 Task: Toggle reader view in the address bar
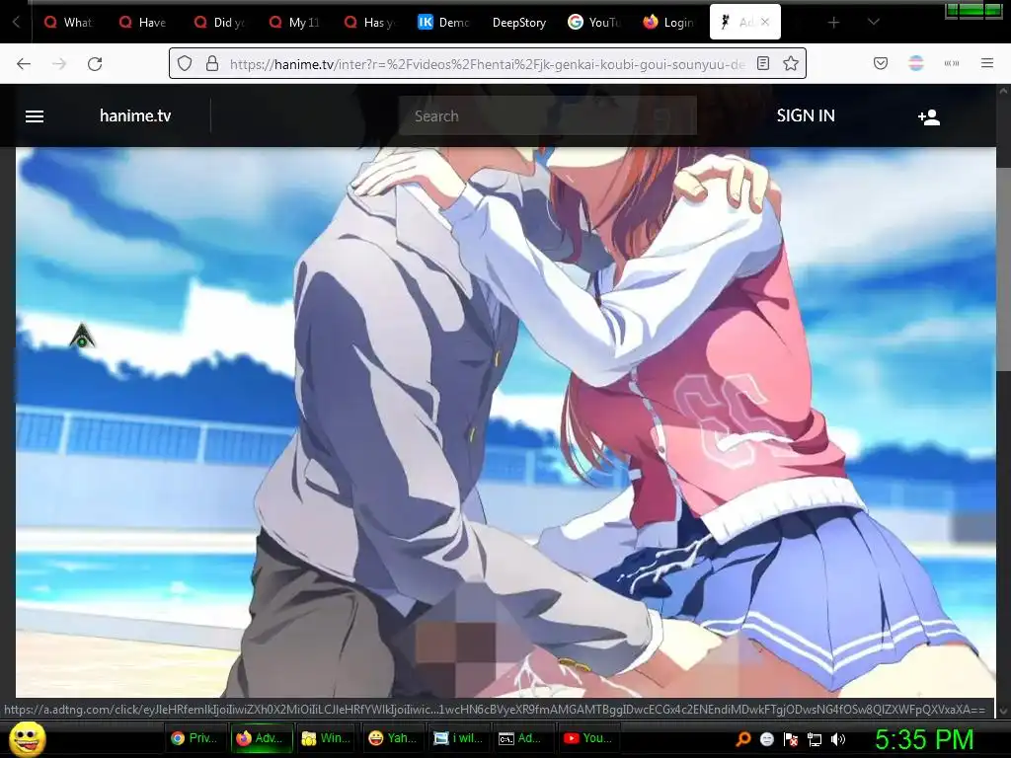[763, 63]
